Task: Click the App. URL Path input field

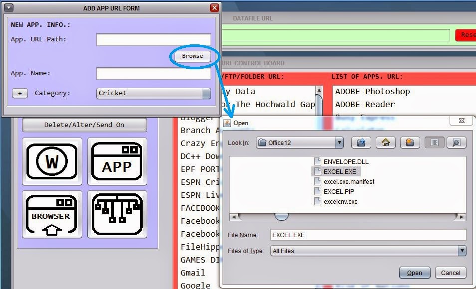Action: [154, 40]
